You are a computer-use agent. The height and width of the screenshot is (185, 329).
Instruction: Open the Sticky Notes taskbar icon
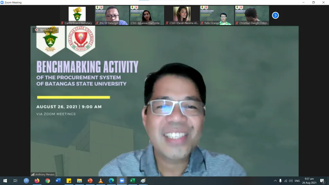(x=69, y=181)
